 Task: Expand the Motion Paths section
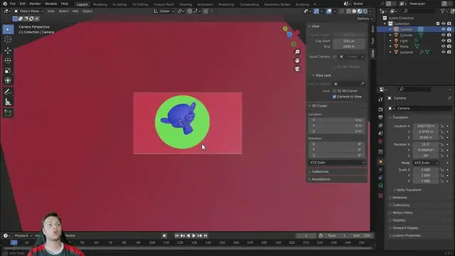(402, 213)
